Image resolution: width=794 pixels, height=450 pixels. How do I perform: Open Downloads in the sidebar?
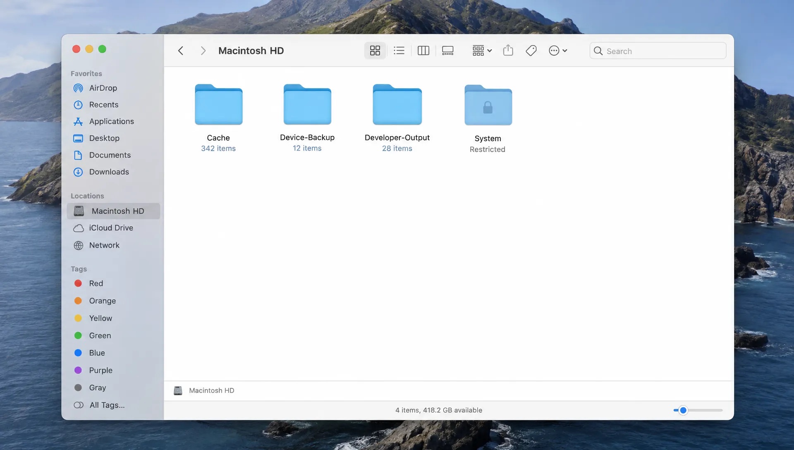tap(113, 172)
